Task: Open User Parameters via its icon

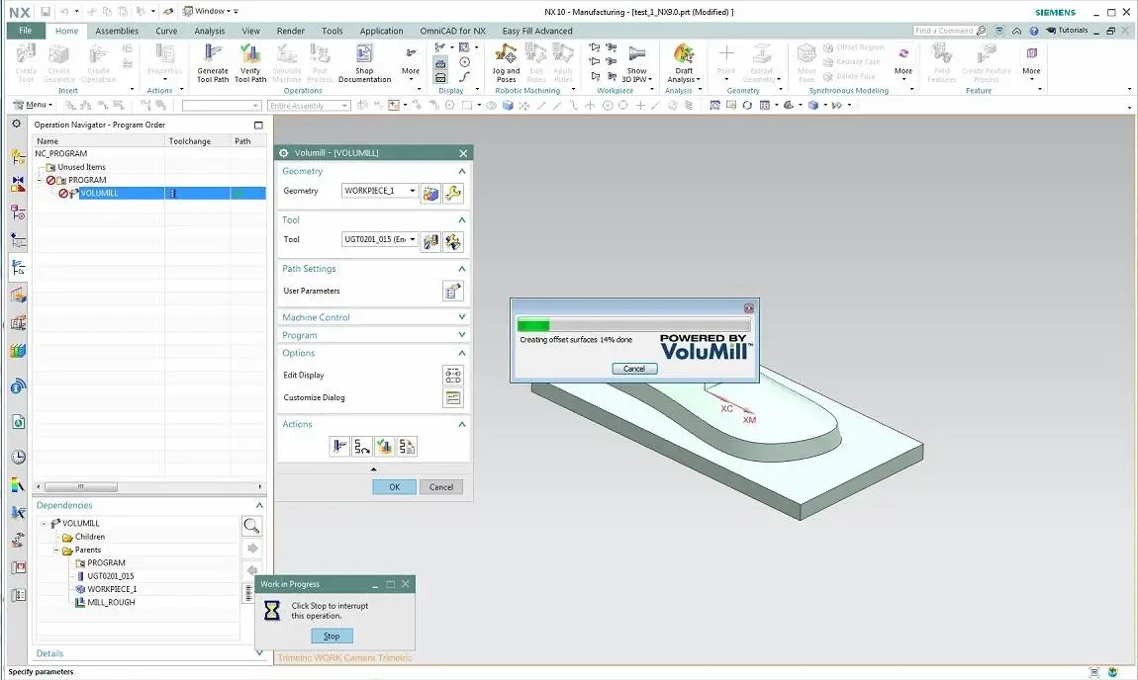Action: [453, 291]
